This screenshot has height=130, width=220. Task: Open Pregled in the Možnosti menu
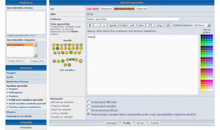[x=11, y=73]
